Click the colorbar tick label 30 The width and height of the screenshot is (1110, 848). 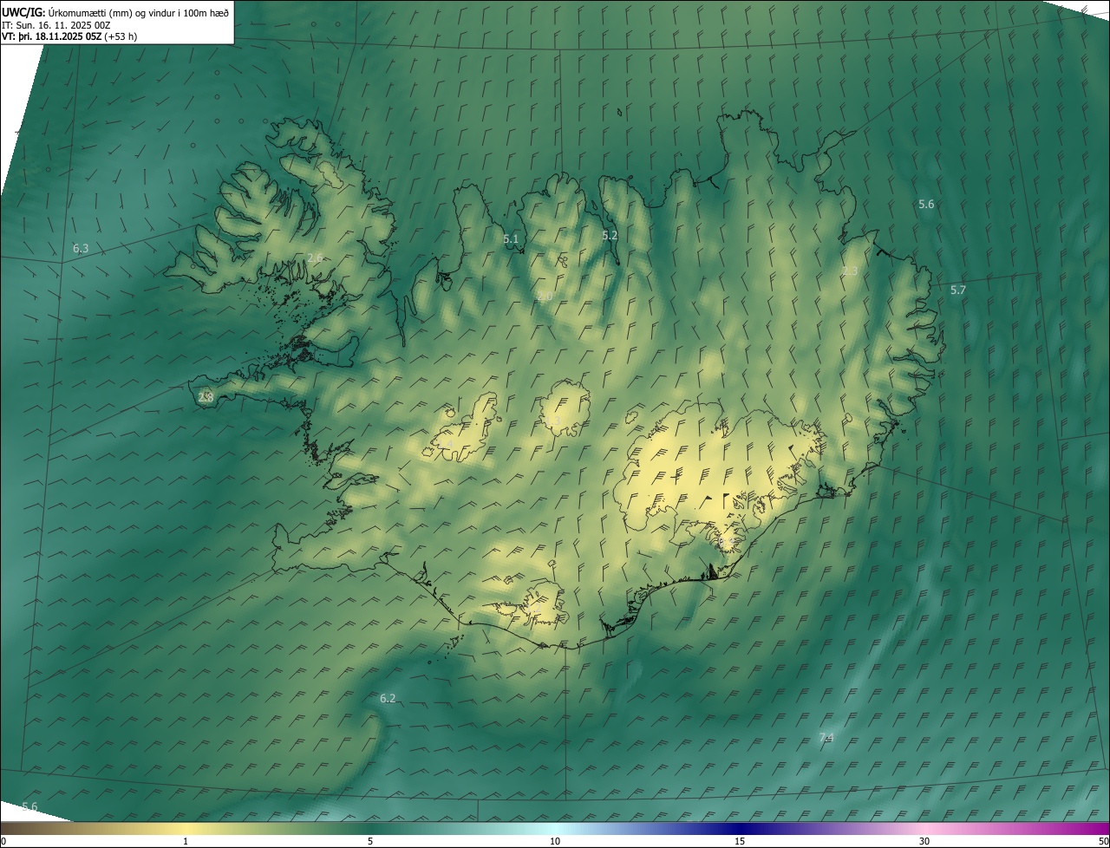[x=924, y=841]
